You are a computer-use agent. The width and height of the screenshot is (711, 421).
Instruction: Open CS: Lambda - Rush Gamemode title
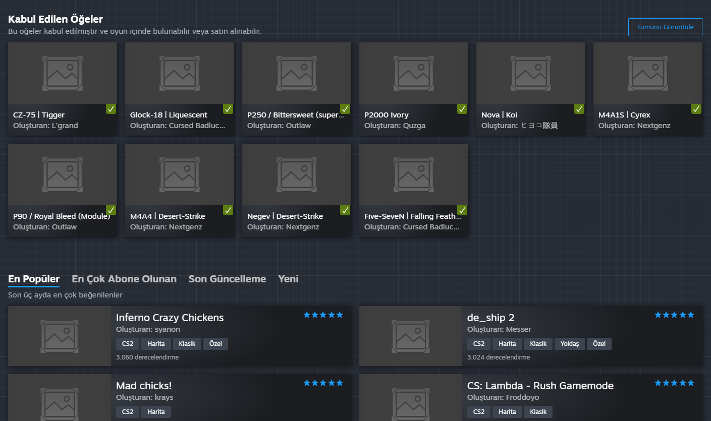point(540,386)
